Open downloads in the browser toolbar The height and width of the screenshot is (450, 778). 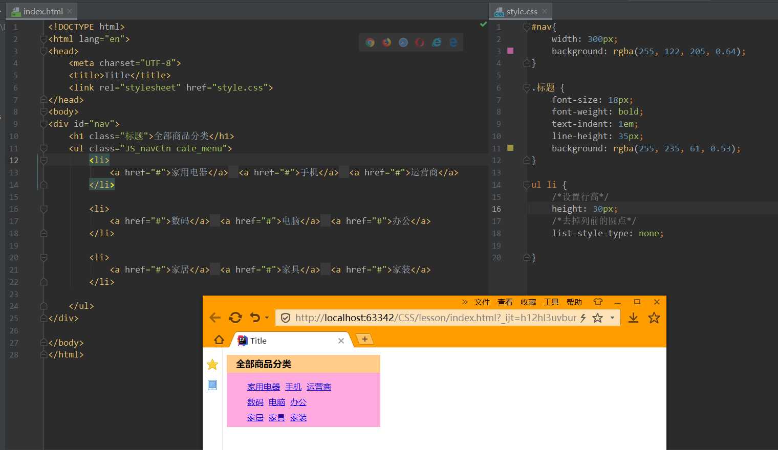click(633, 318)
